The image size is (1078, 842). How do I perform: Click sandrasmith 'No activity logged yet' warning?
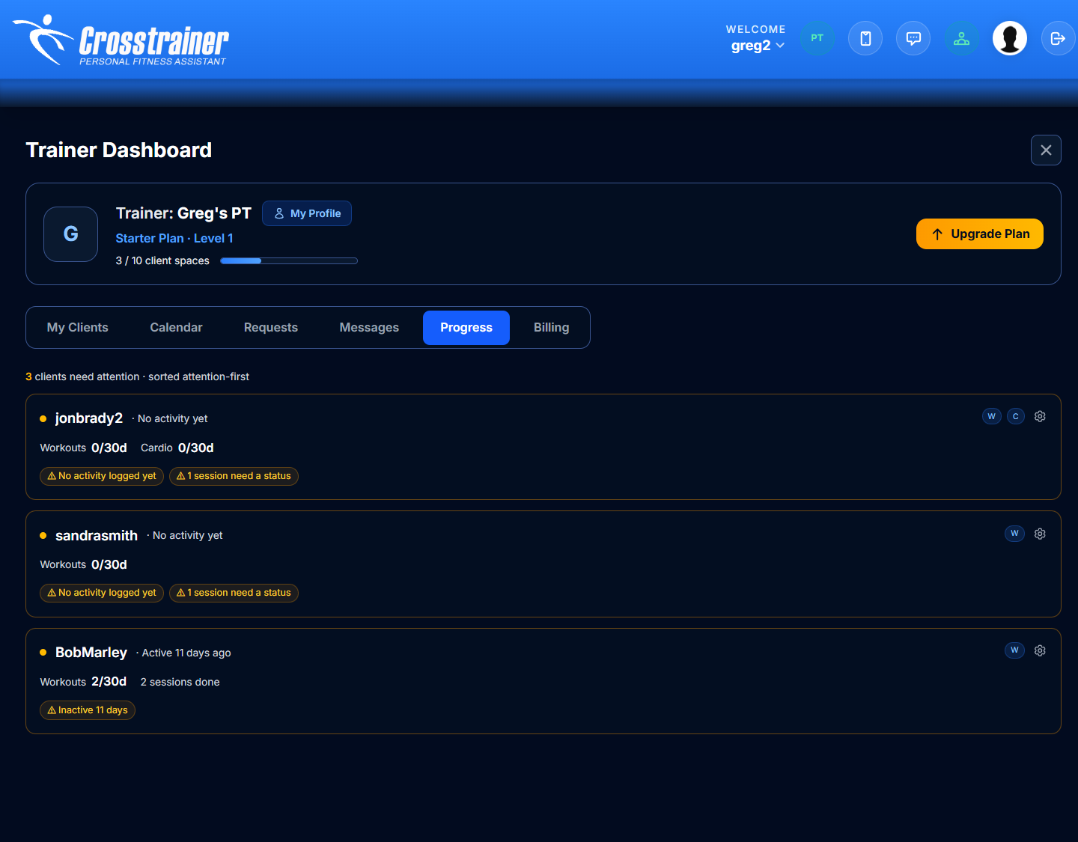pyautogui.click(x=102, y=593)
